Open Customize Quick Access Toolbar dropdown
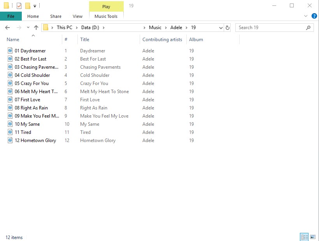 tap(35, 6)
